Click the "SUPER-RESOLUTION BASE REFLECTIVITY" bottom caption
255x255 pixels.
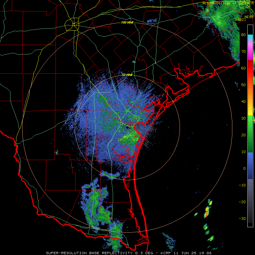point(89,253)
